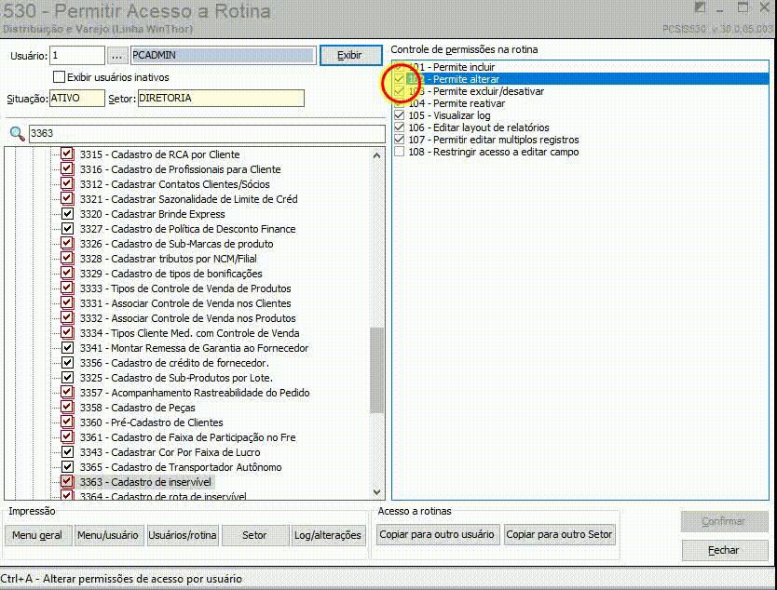
Task: Click the Usuários/rotina print button
Action: pos(183,535)
